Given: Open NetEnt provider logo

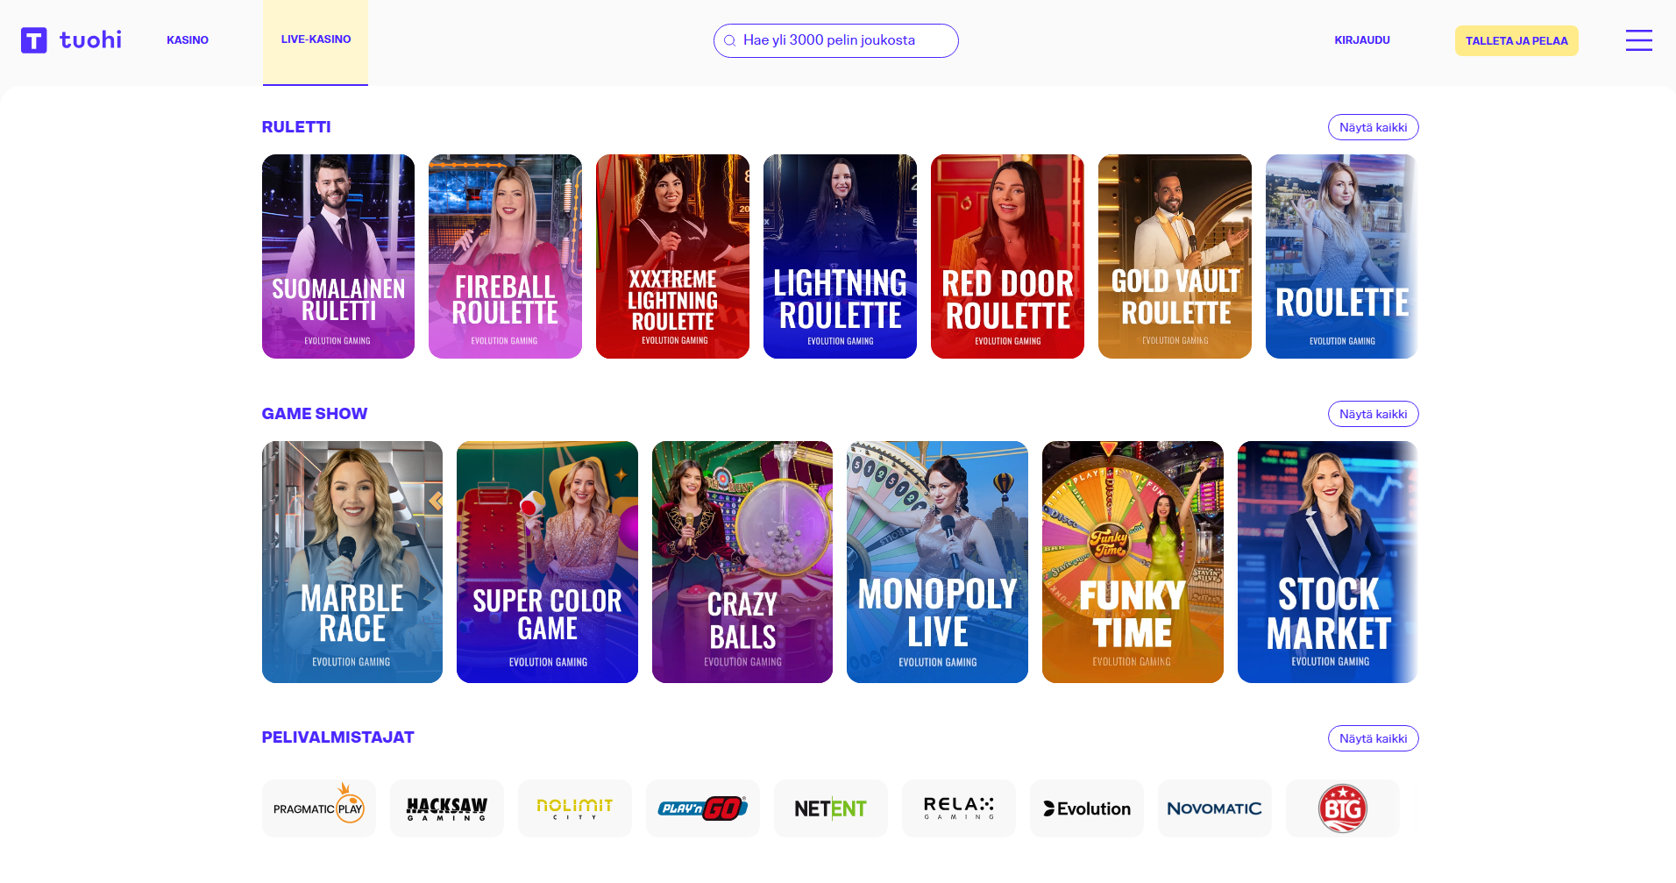Looking at the screenshot, I should click(x=831, y=808).
